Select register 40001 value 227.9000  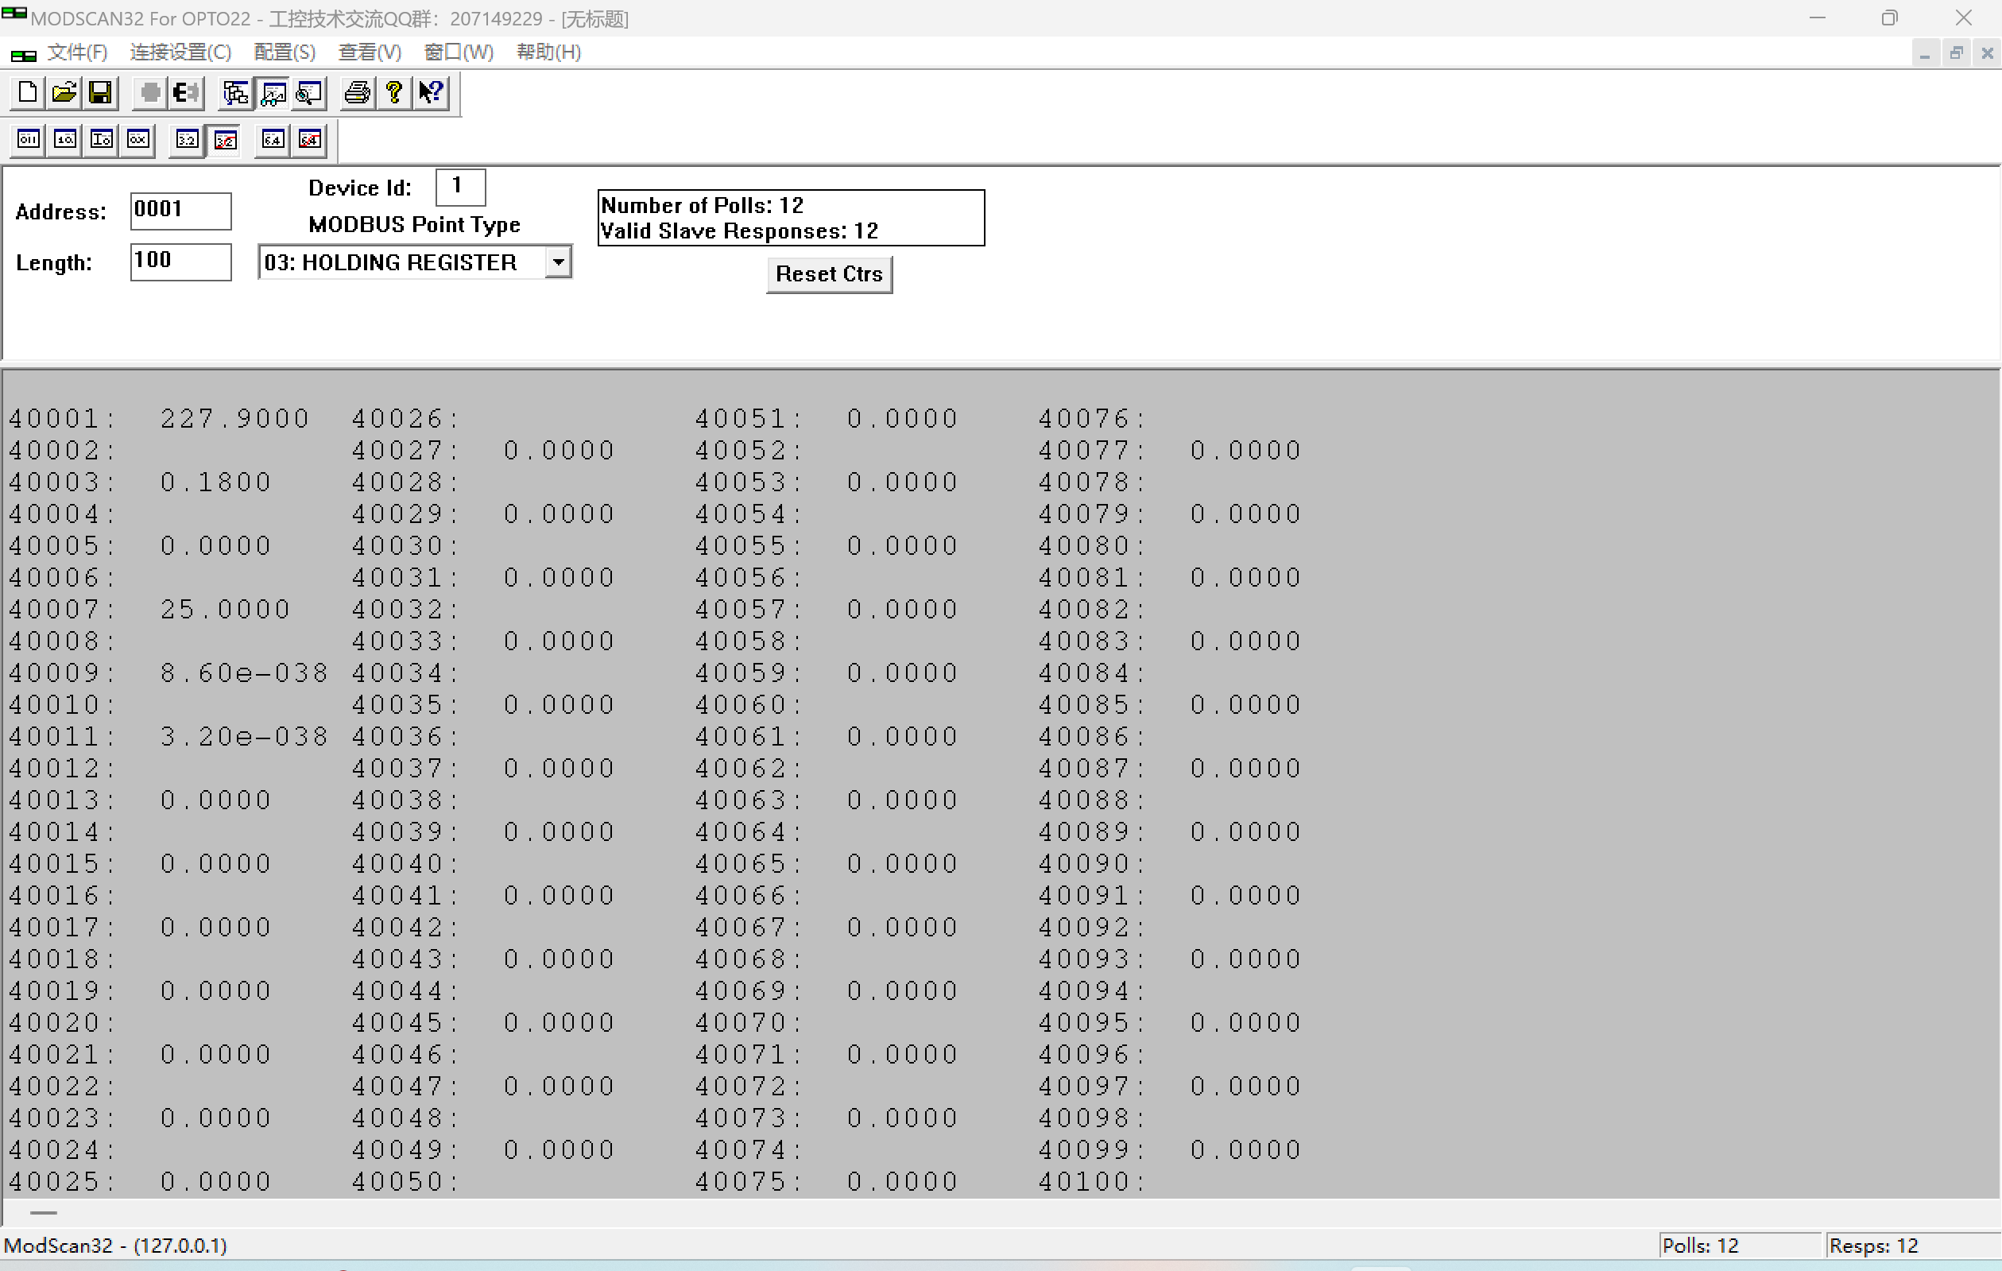[234, 418]
